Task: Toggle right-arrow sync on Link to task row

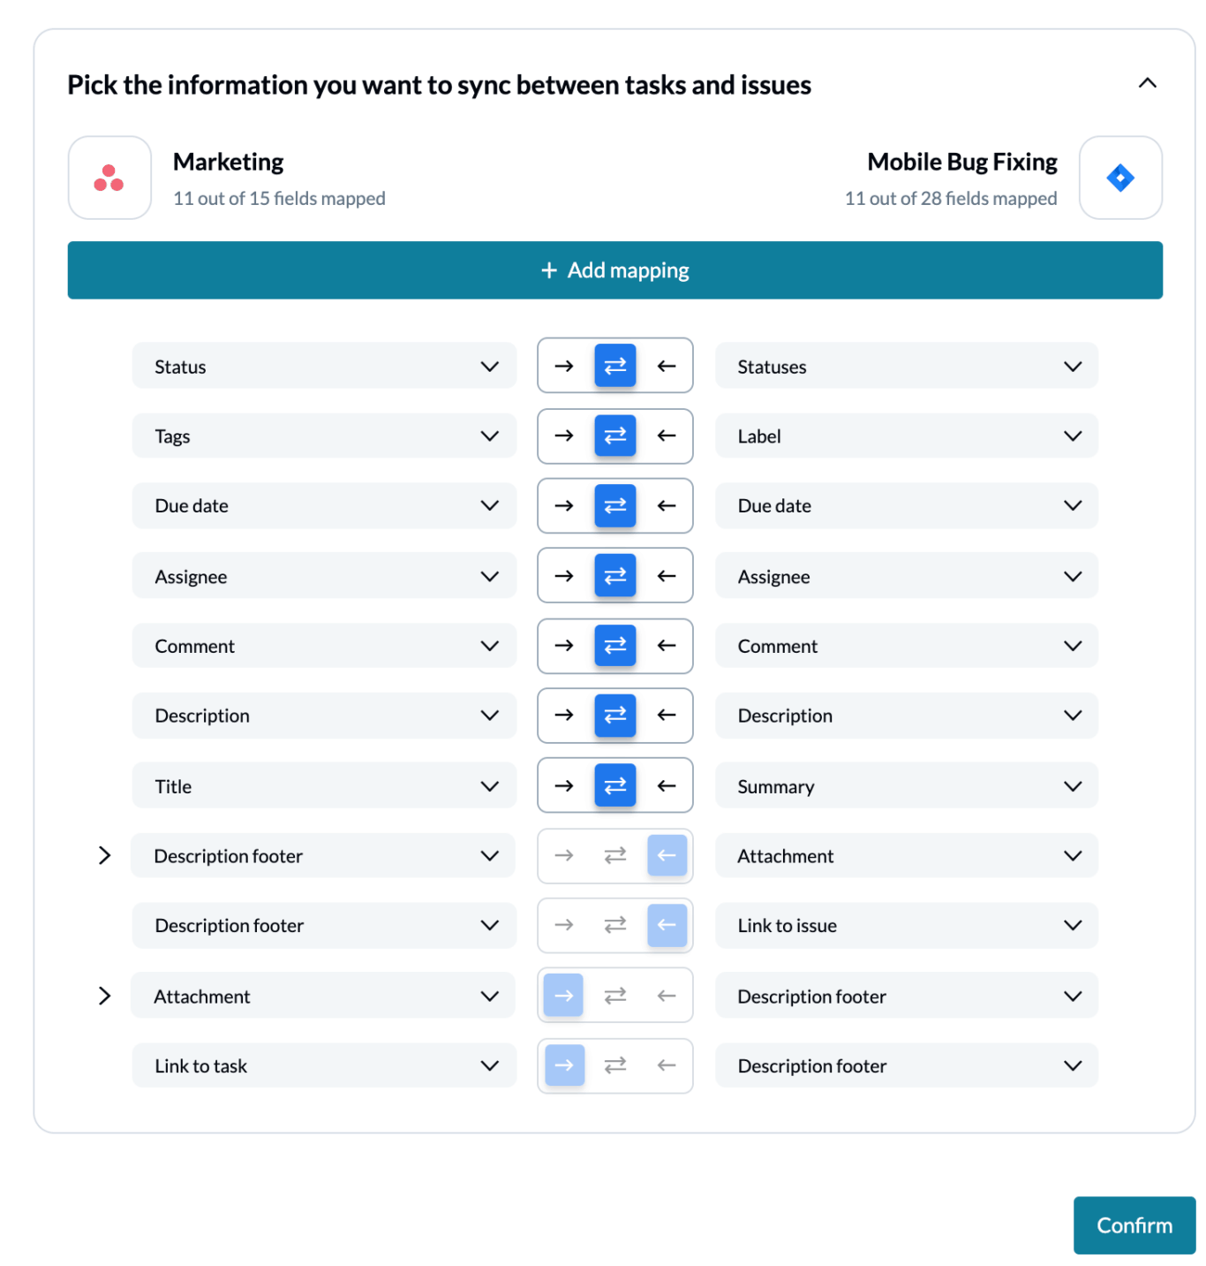Action: (564, 1065)
